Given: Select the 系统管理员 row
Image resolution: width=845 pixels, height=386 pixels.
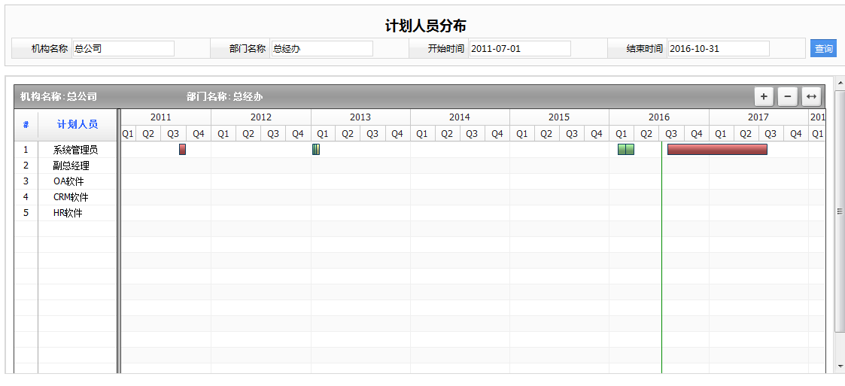Looking at the screenshot, I should click(x=75, y=150).
